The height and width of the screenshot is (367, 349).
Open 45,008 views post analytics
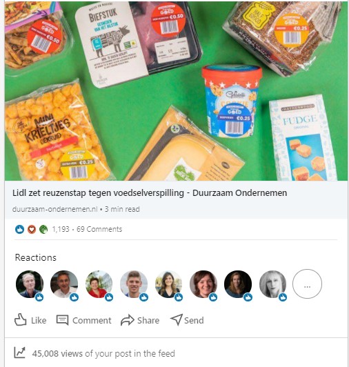click(x=103, y=353)
